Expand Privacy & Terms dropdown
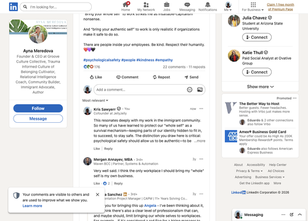The height and width of the screenshot is (221, 308). click(x=249, y=171)
